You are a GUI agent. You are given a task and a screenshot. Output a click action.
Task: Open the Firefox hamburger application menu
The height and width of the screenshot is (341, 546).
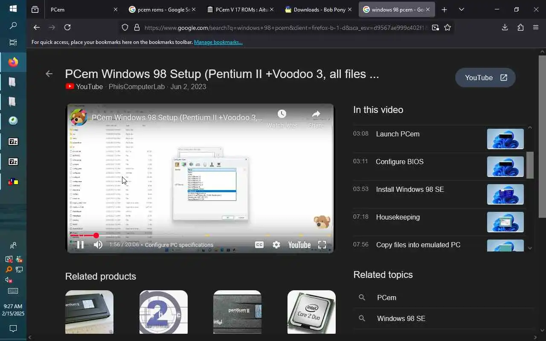coord(536,27)
